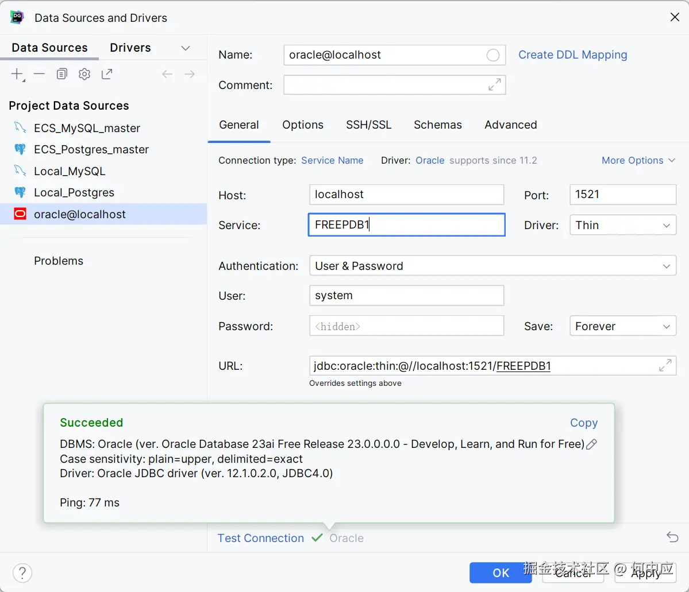Select ECS_Postgres_master data source
Viewport: 689px width, 592px height.
point(91,149)
